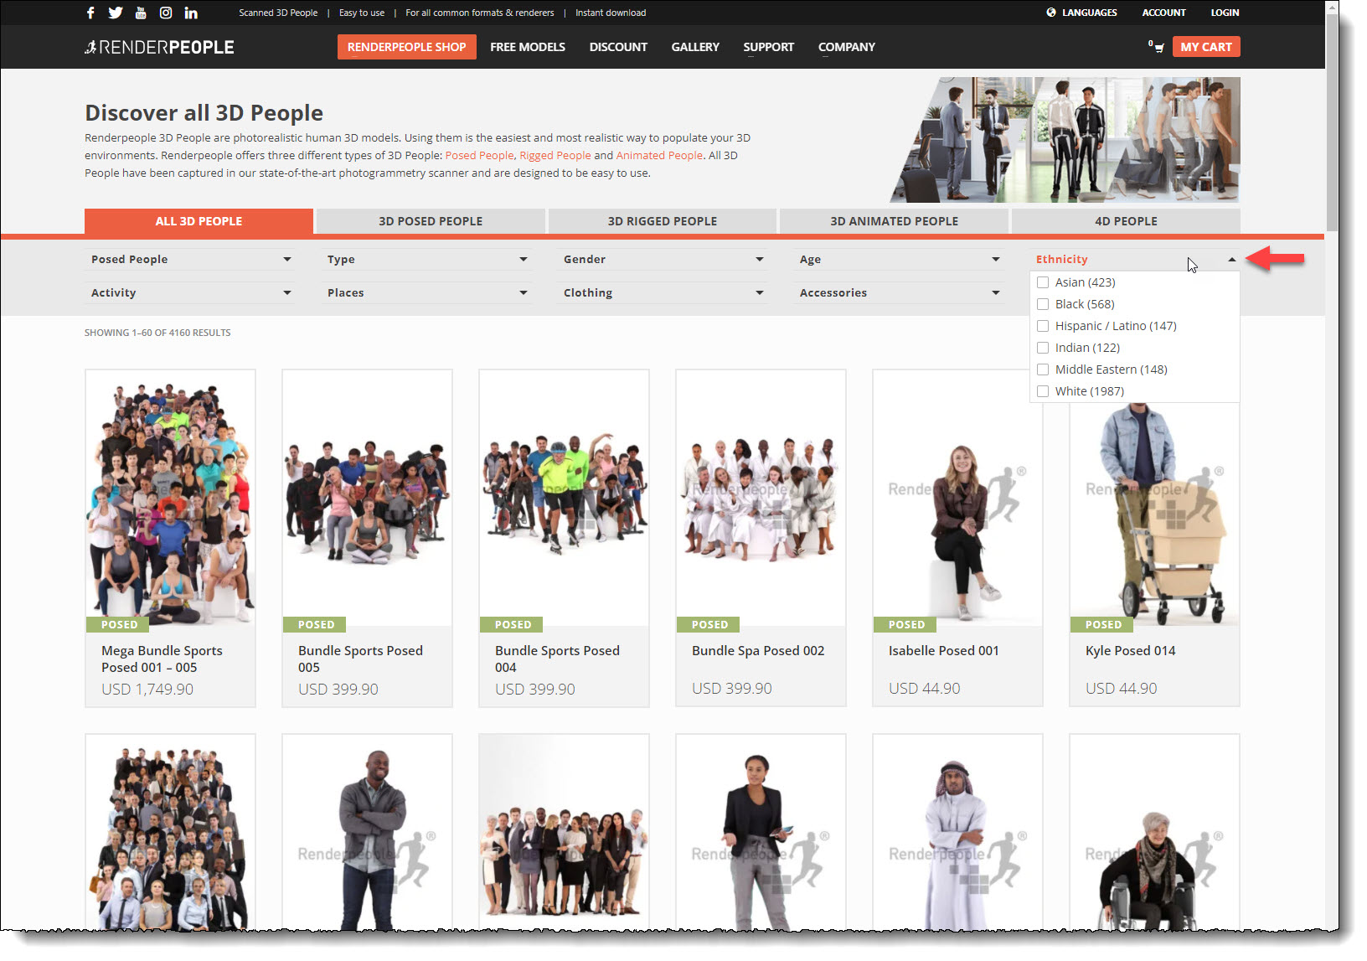The width and height of the screenshot is (1367, 961).
Task: Open the Company menu item
Action: pyautogui.click(x=846, y=47)
